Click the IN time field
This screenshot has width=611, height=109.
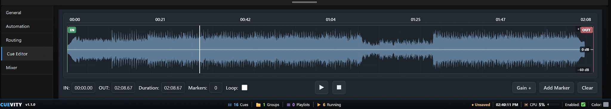(x=84, y=88)
